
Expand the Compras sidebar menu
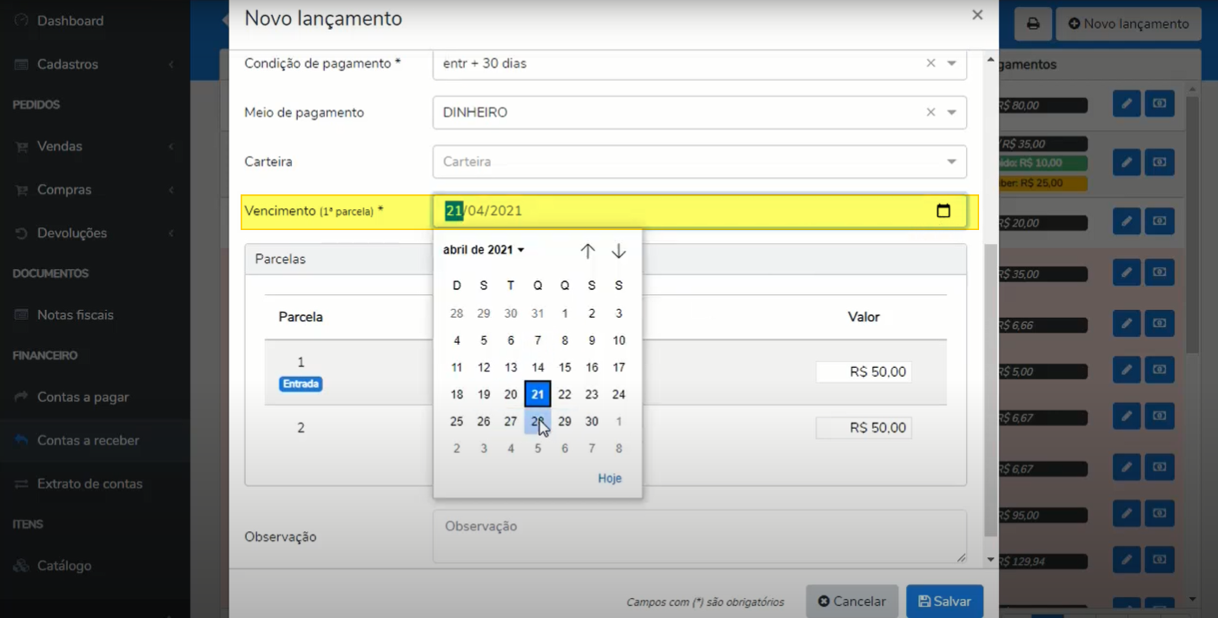click(x=95, y=190)
